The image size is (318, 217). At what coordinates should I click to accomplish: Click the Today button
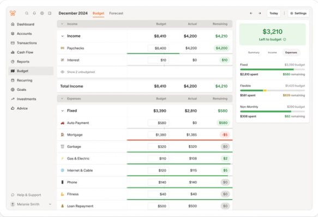click(274, 14)
